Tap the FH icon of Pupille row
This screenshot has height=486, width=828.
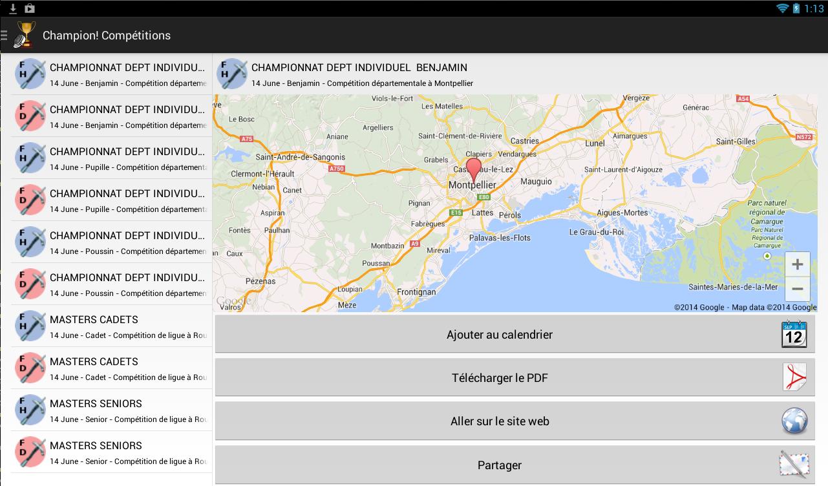(x=30, y=158)
